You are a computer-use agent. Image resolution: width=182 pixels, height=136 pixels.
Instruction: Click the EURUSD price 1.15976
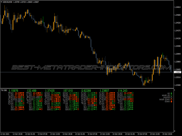click(13, 91)
